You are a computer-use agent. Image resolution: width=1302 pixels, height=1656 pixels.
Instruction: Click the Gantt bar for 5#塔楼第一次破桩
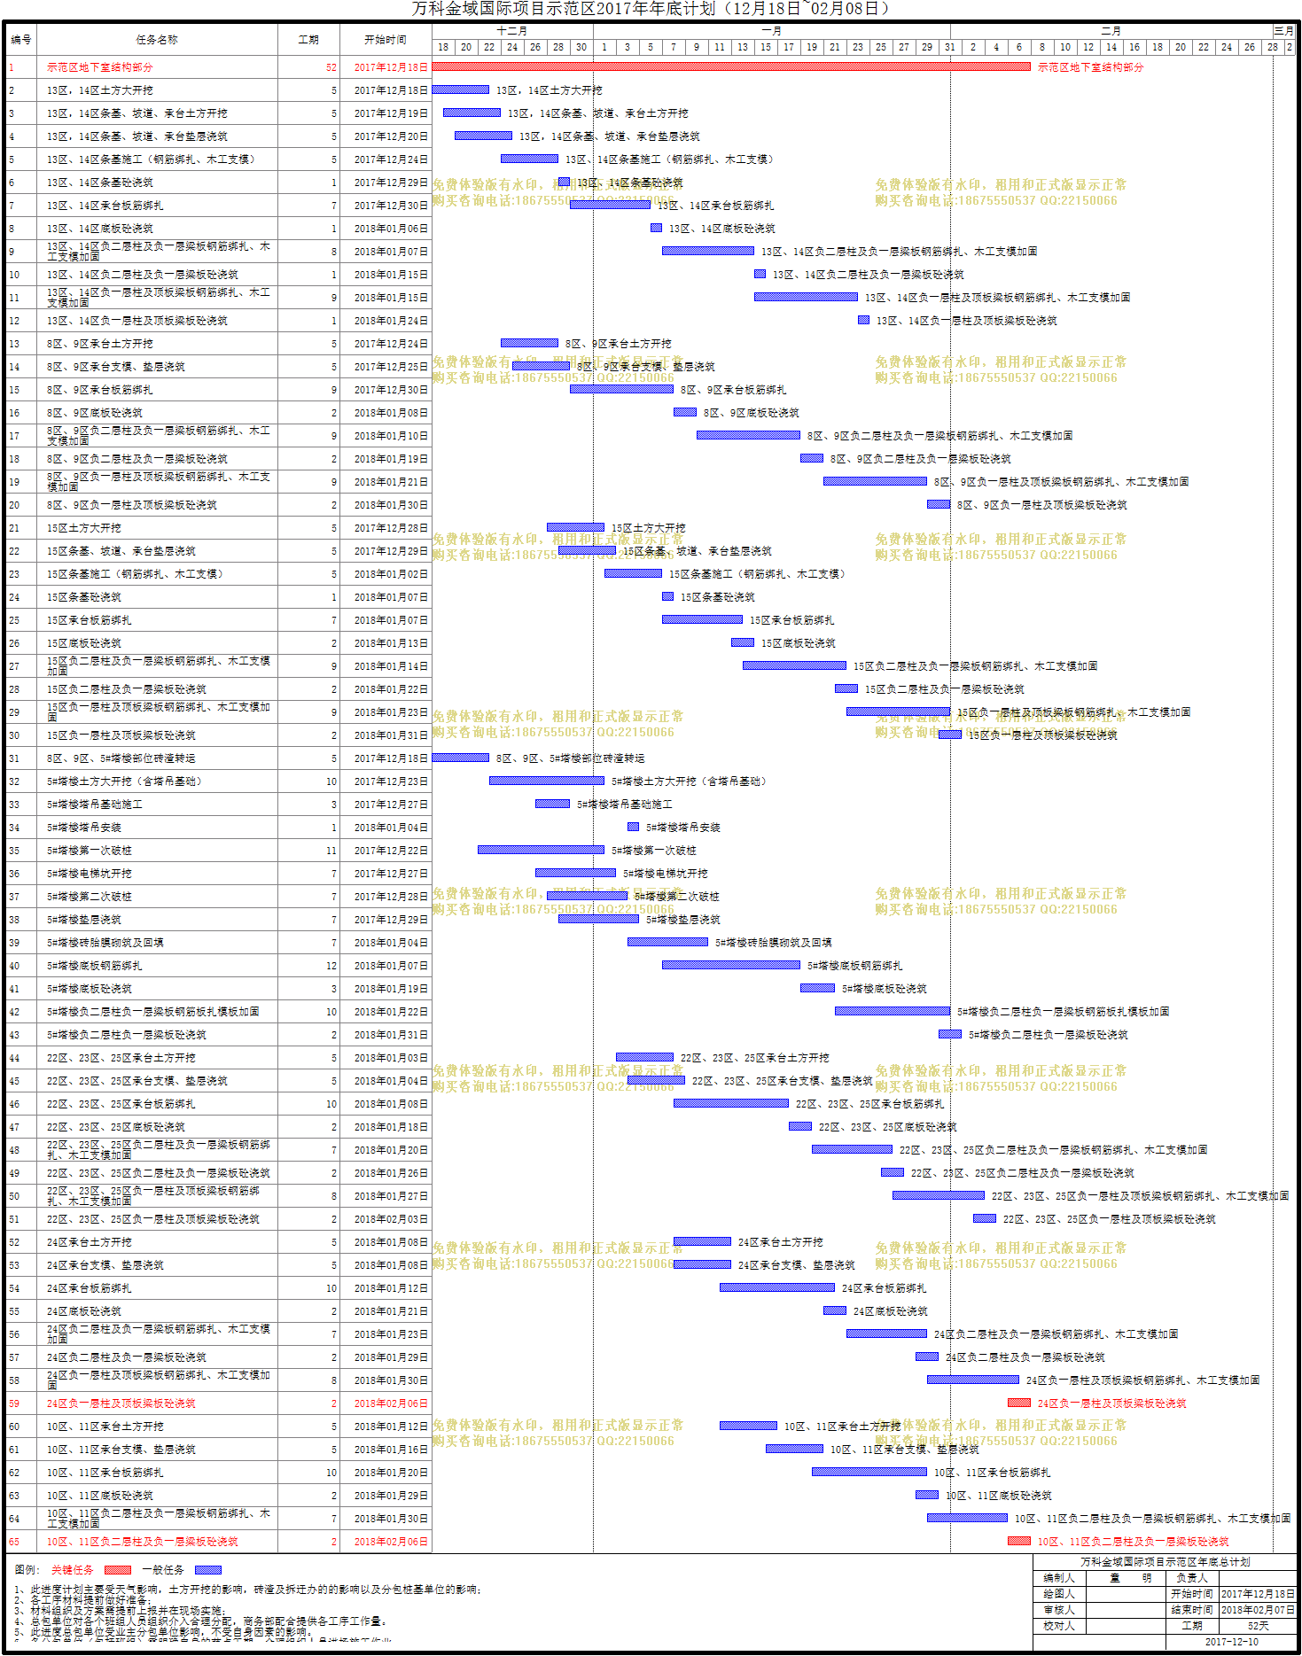click(541, 850)
